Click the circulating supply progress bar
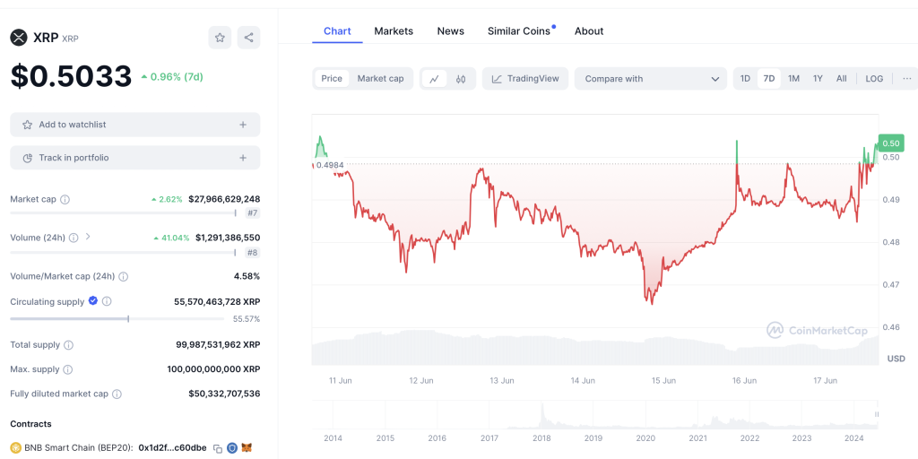 point(117,319)
